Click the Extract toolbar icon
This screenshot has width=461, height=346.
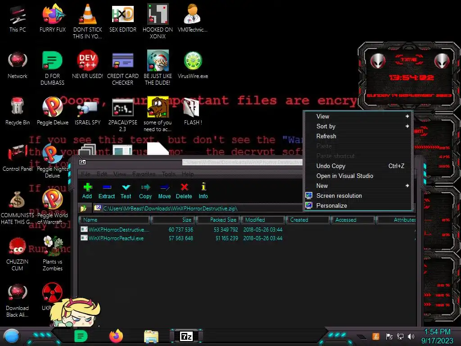pyautogui.click(x=106, y=191)
